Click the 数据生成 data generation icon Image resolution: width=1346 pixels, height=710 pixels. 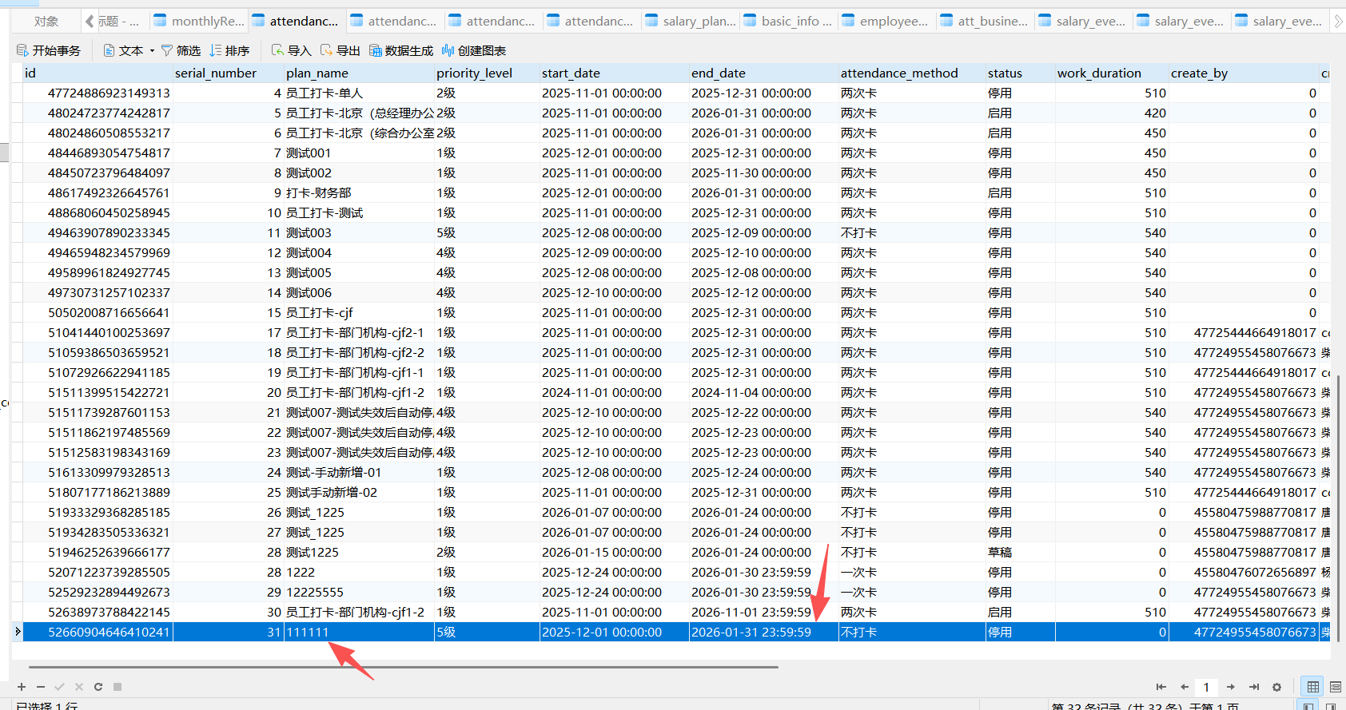(375, 50)
